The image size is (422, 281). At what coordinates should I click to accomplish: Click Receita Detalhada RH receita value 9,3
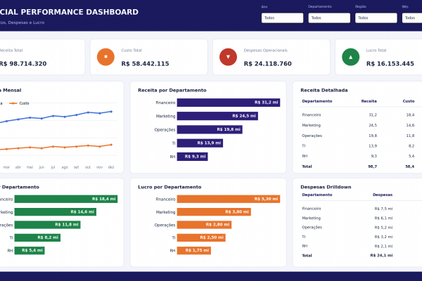[374, 156]
